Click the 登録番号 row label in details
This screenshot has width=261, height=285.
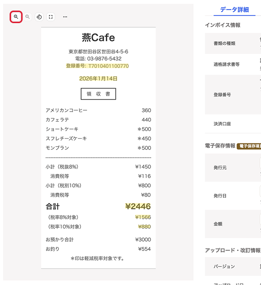point(222,95)
